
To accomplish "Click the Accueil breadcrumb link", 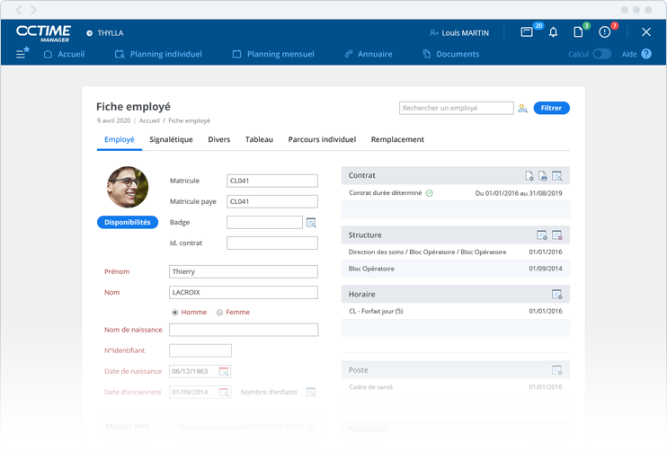I will (149, 120).
